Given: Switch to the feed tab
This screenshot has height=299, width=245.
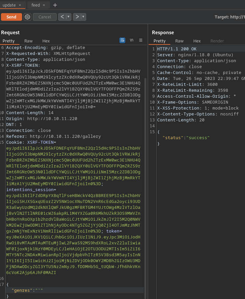Looking at the screenshot, I should coord(36,5).
